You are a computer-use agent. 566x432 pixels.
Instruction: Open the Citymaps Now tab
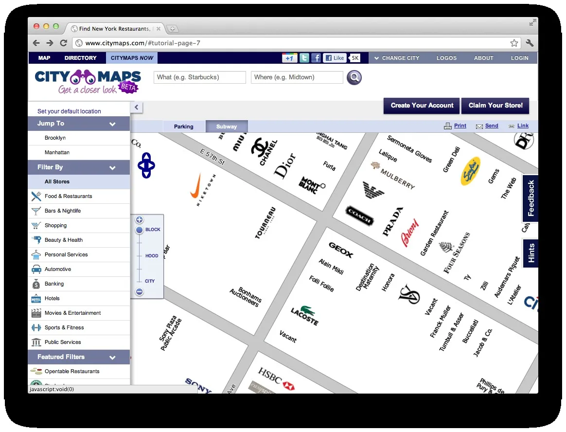click(132, 58)
